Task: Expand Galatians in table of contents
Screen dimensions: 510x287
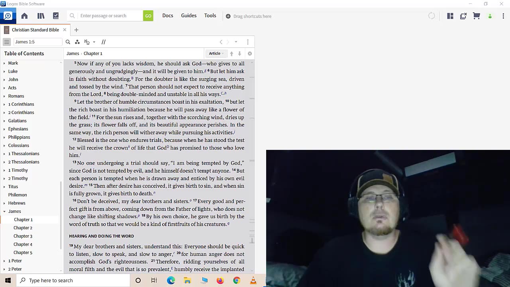Action: point(4,121)
